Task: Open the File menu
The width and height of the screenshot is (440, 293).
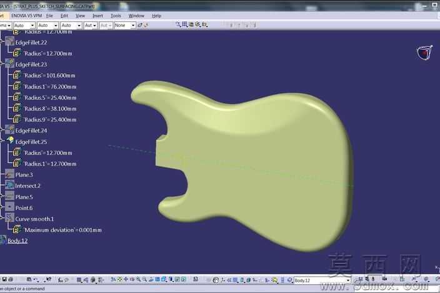Action: point(49,16)
